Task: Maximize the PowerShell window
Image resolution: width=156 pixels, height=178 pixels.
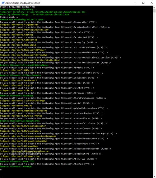Action: [x=143, y=3]
